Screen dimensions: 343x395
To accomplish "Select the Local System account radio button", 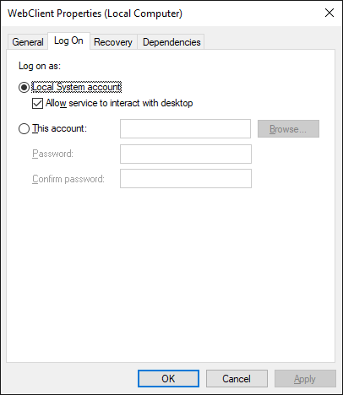I will pos(24,88).
